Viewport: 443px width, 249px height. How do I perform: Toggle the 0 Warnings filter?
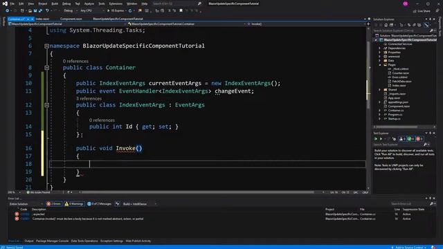(74, 204)
